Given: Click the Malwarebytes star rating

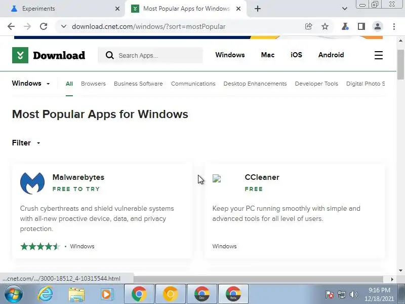Looking at the screenshot, I should coord(40,246).
